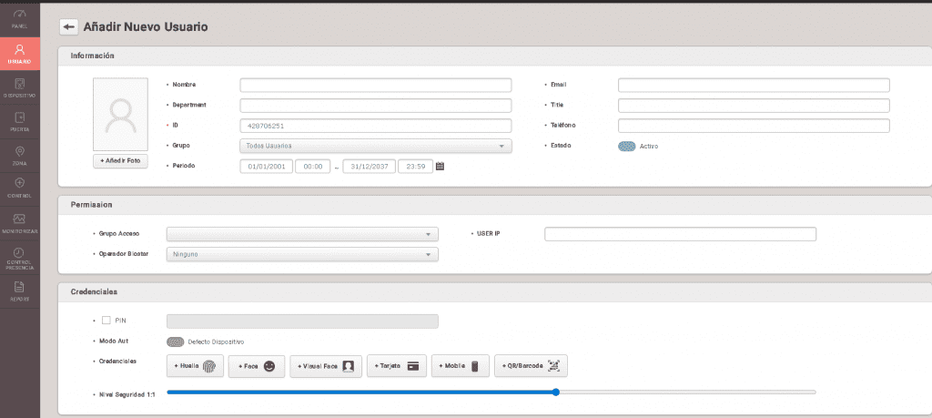Viewport: 932px width, 418px height.
Task: Switch to the Monitorizar menu item
Action: click(19, 224)
